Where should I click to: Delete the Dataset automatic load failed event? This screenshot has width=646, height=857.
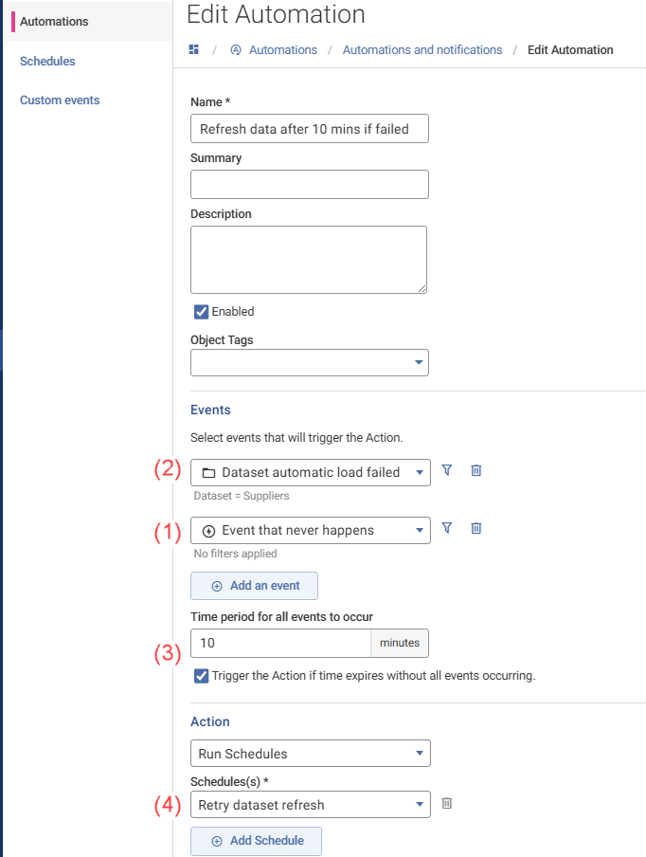tap(476, 470)
